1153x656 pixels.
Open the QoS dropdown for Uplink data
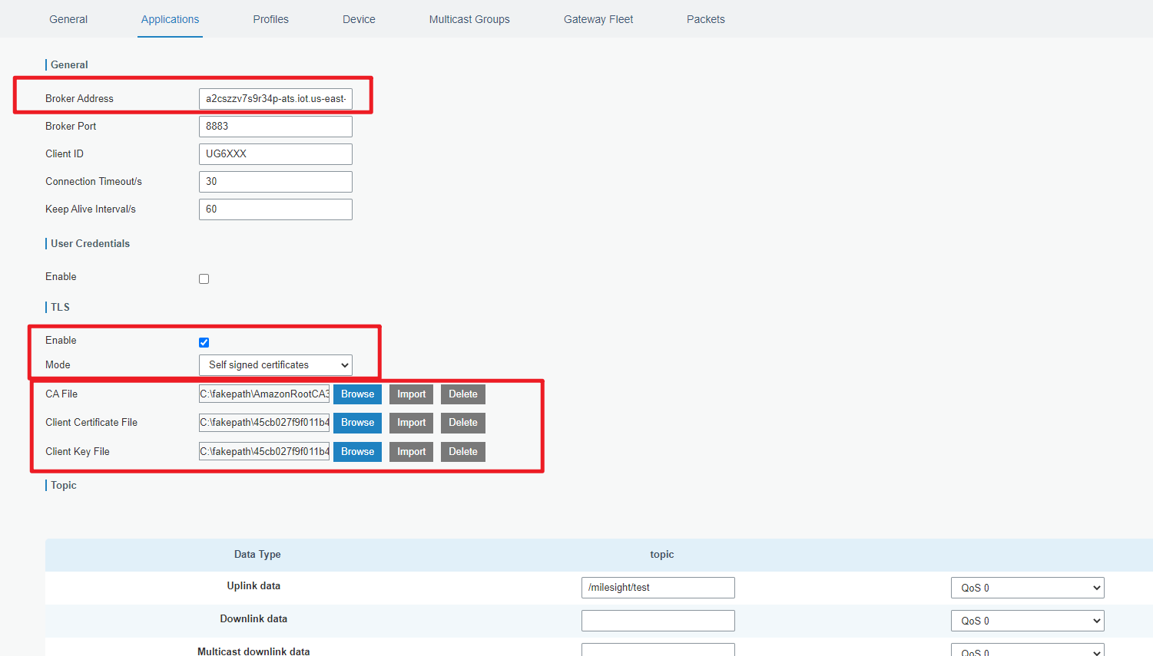click(1027, 587)
